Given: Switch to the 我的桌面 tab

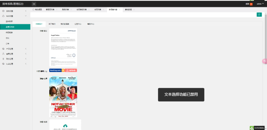Looking at the screenshot, I should point(37,10).
